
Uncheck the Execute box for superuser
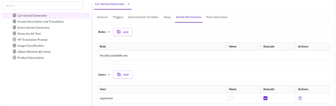(265, 98)
